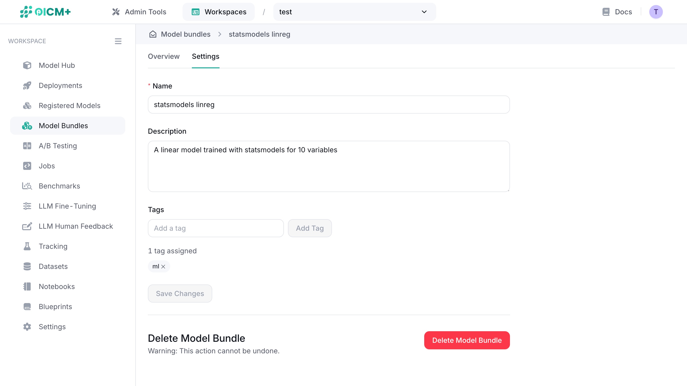Open the test workspace dropdown

[x=354, y=12]
